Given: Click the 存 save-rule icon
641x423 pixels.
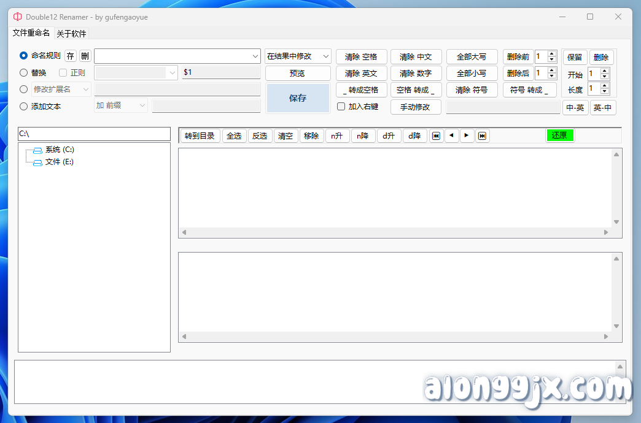Looking at the screenshot, I should [70, 55].
